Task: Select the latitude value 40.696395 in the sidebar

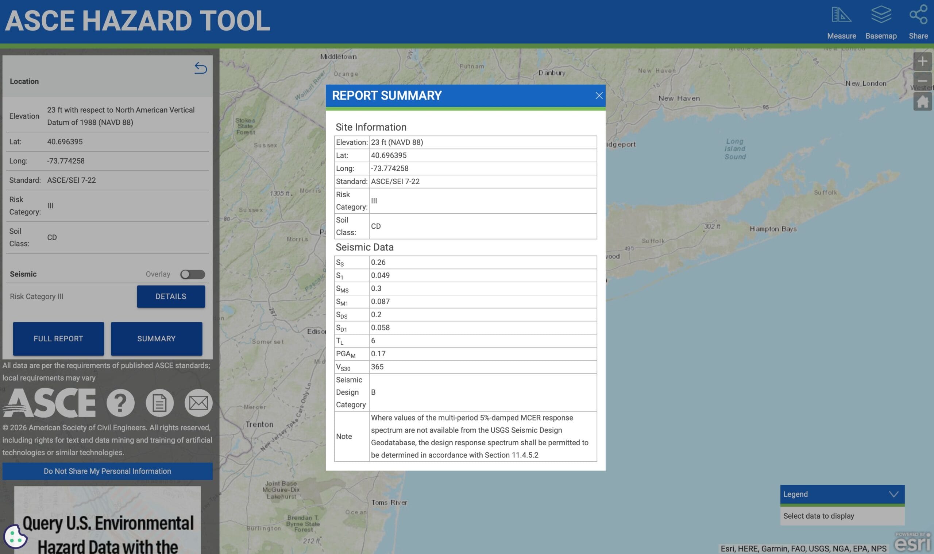Action: (x=65, y=142)
